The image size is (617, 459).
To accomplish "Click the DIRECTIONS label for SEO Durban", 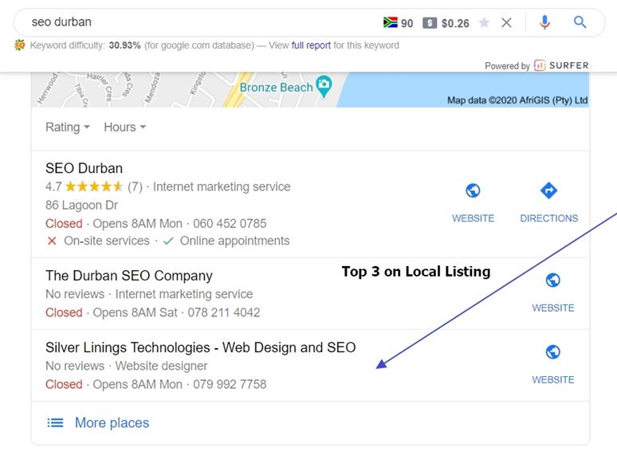I will coord(549,218).
